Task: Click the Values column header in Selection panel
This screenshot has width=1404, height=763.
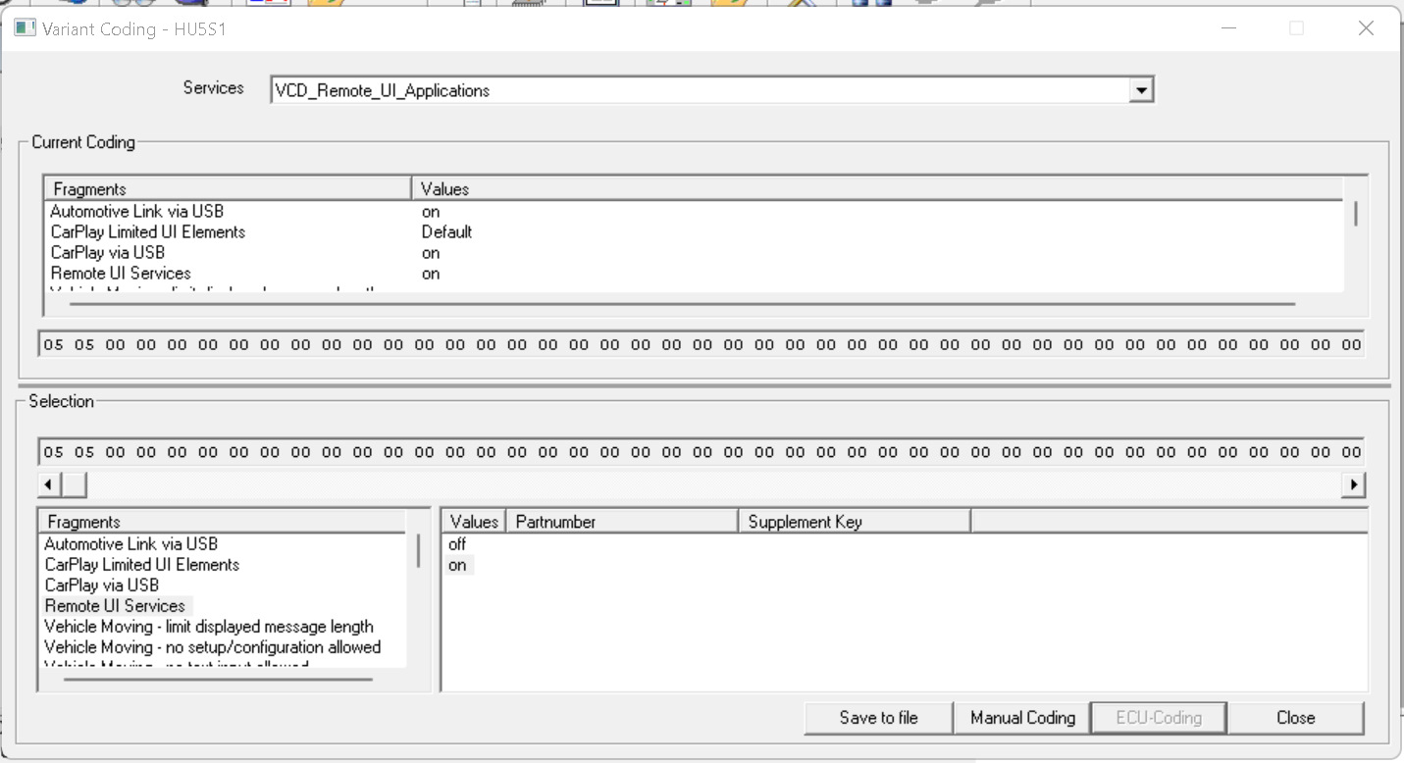Action: [x=474, y=522]
